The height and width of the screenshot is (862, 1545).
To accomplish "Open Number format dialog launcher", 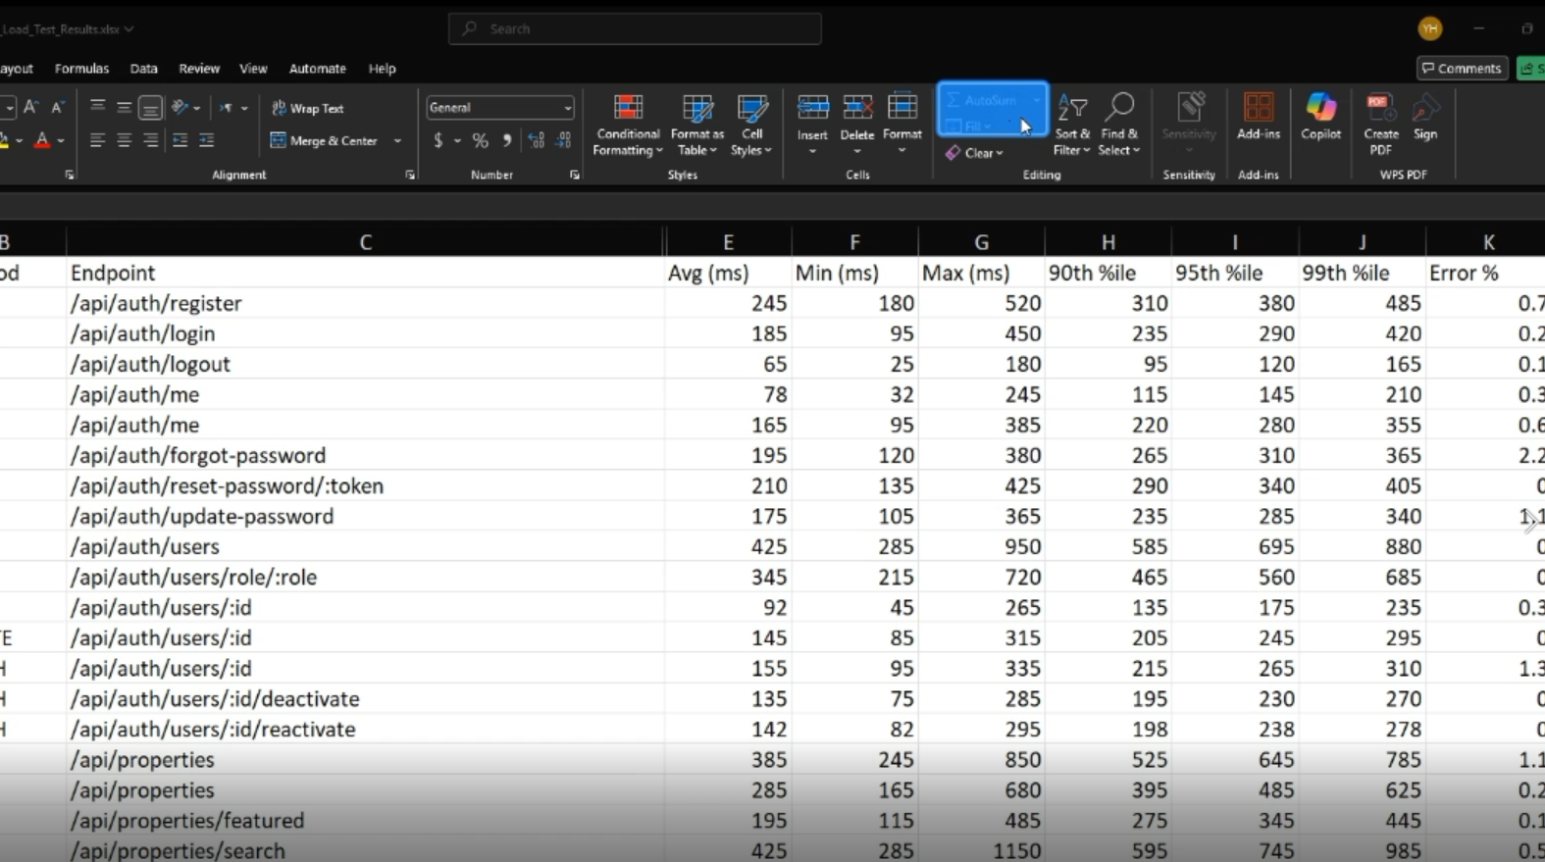I will tap(575, 176).
